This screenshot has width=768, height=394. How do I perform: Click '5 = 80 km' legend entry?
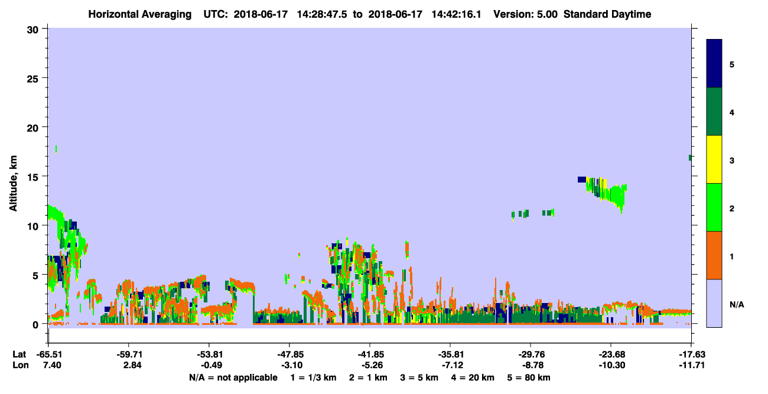(530, 377)
